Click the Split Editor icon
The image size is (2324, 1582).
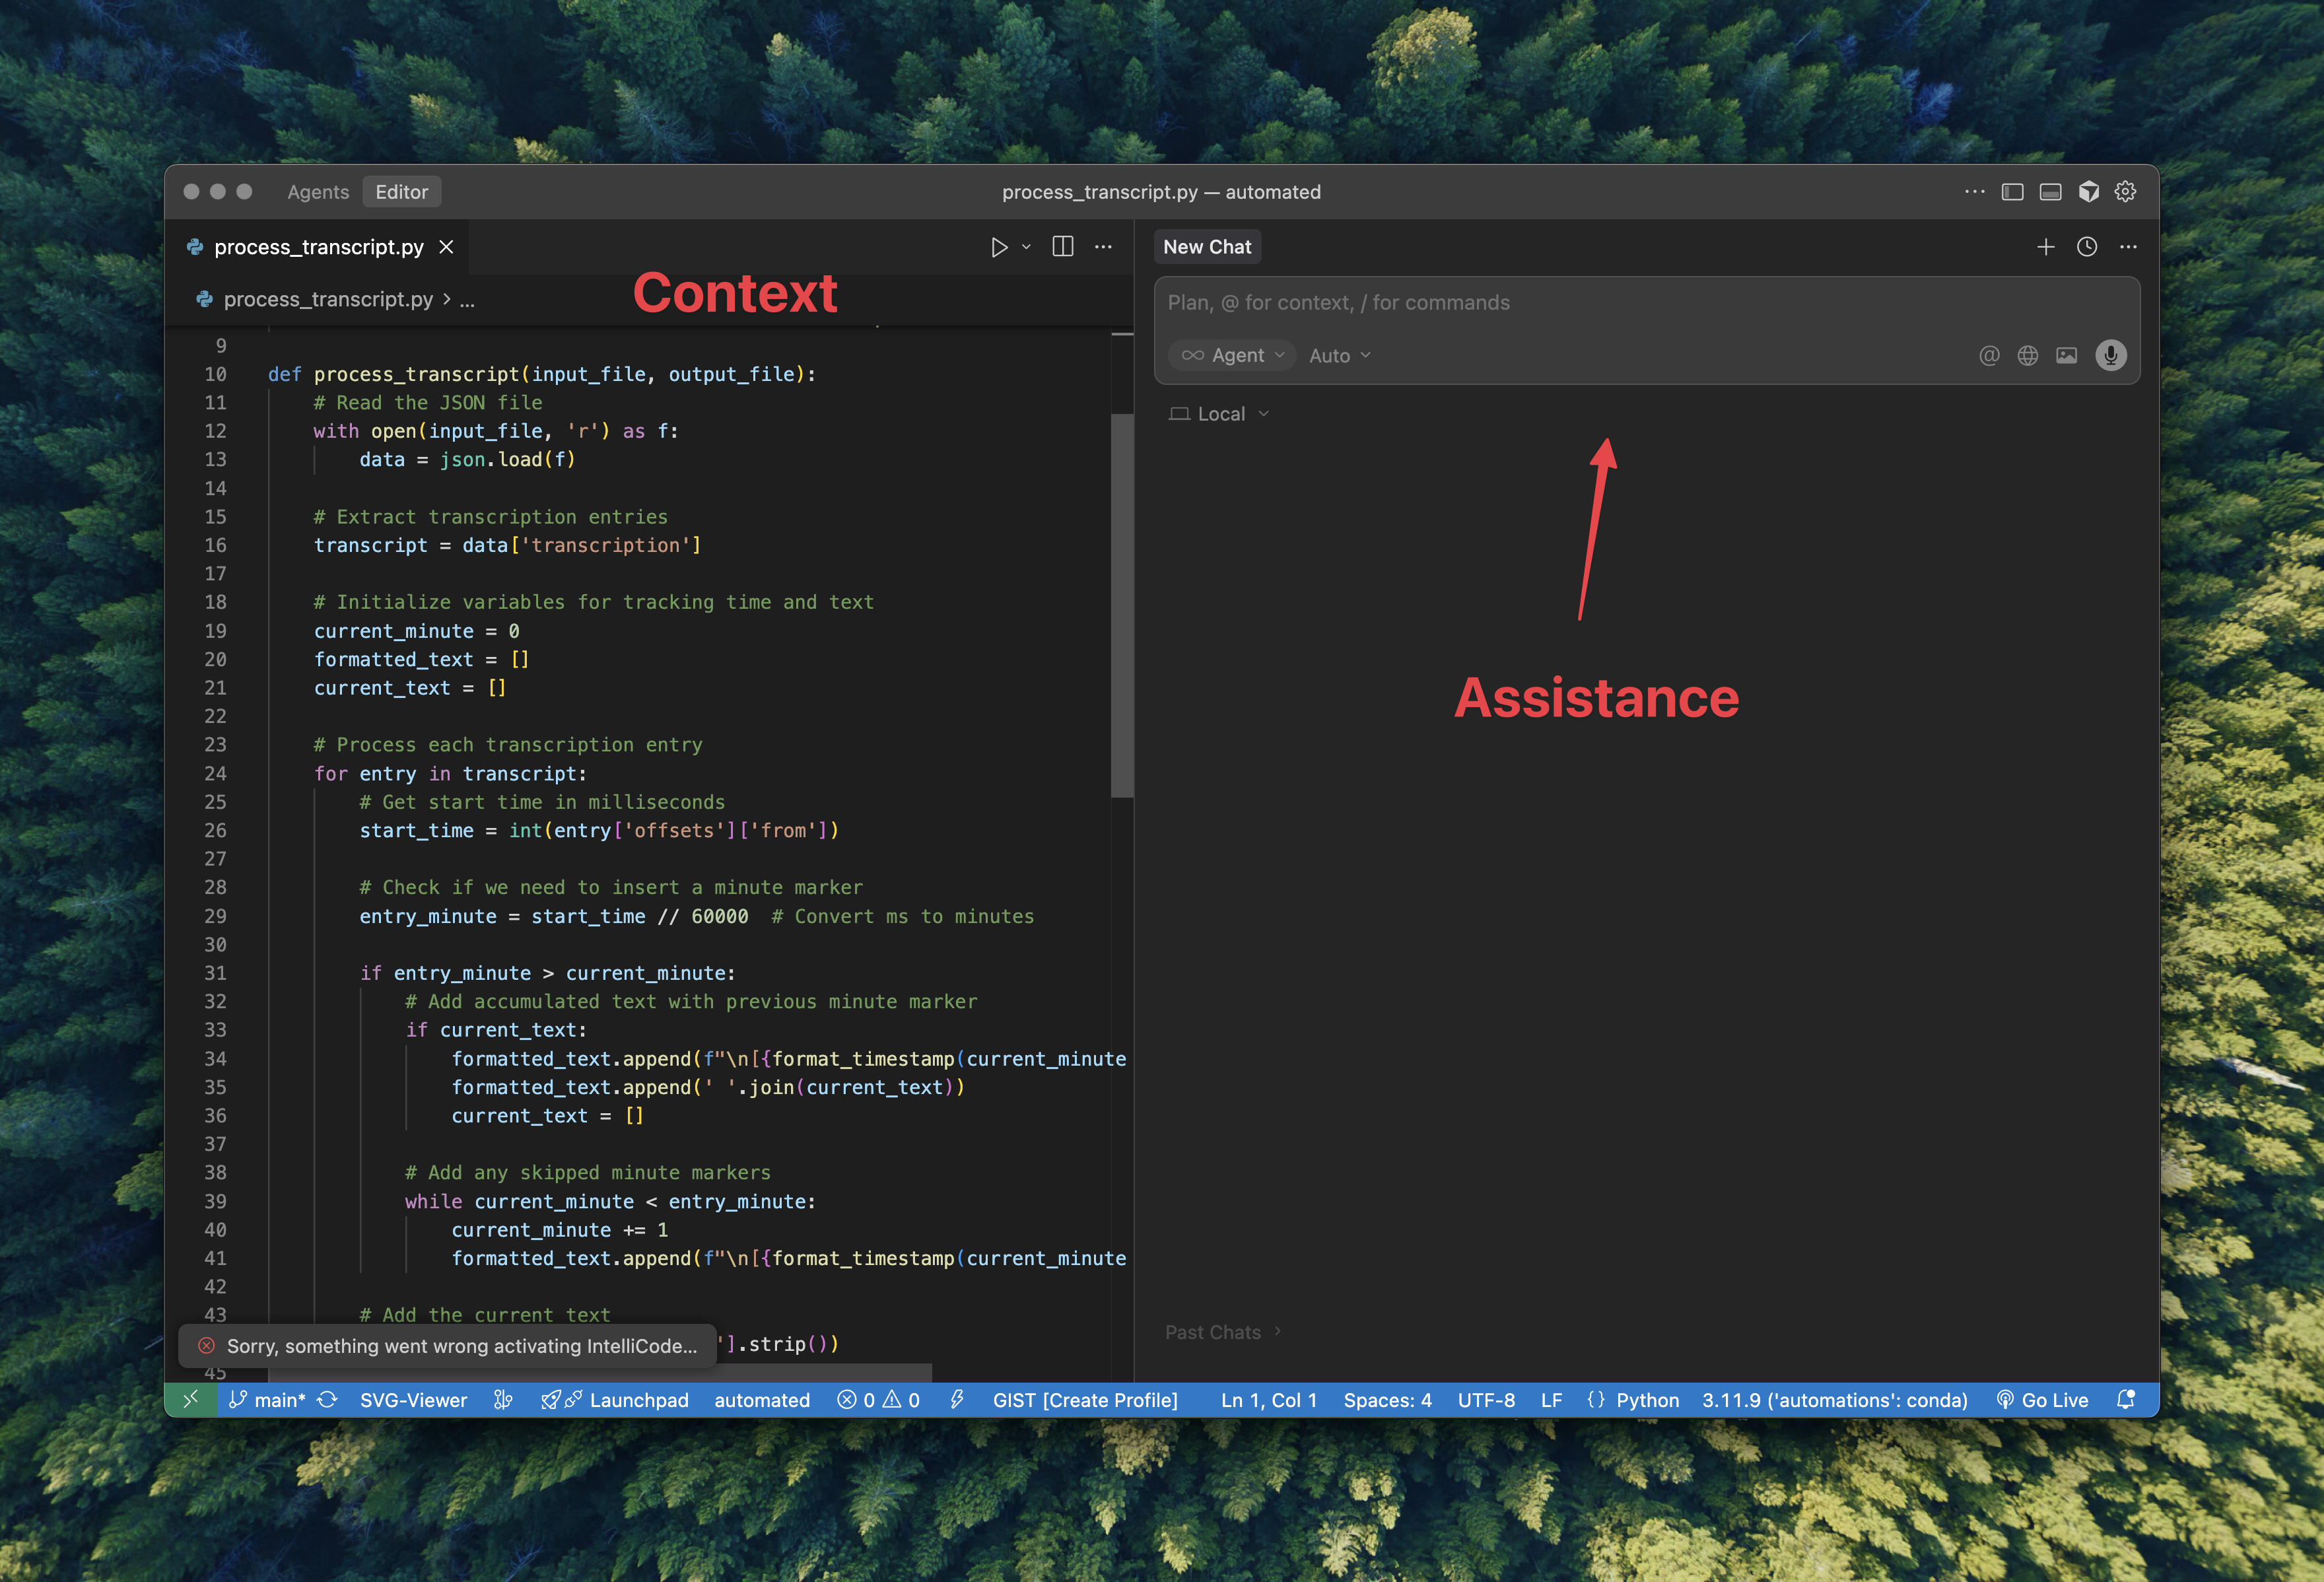pyautogui.click(x=1062, y=247)
